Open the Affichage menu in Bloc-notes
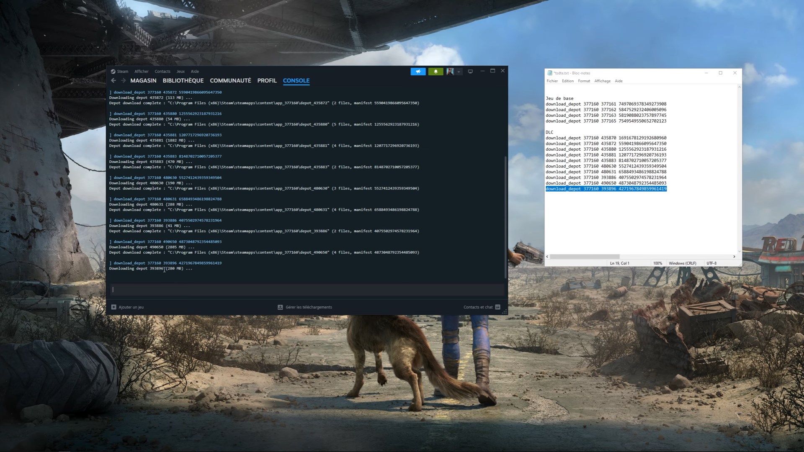This screenshot has width=804, height=452. (x=602, y=81)
